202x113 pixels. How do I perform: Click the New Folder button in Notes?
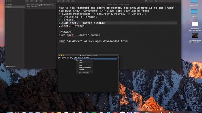pos(11,67)
